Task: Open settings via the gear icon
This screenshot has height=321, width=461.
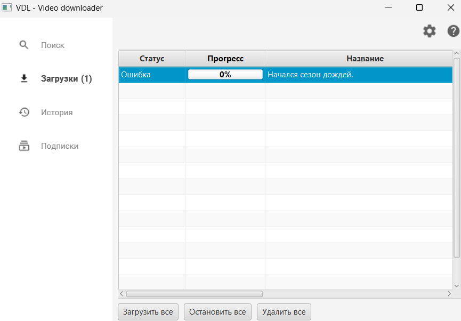Action: point(429,31)
